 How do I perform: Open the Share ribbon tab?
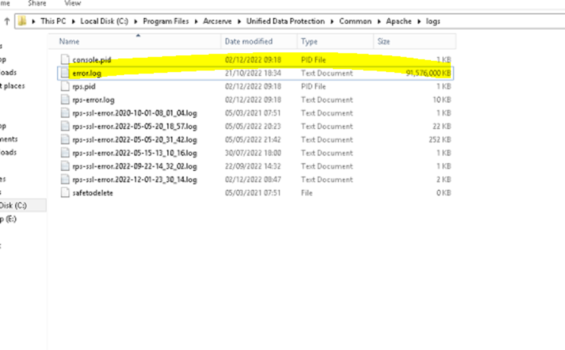coord(37,3)
